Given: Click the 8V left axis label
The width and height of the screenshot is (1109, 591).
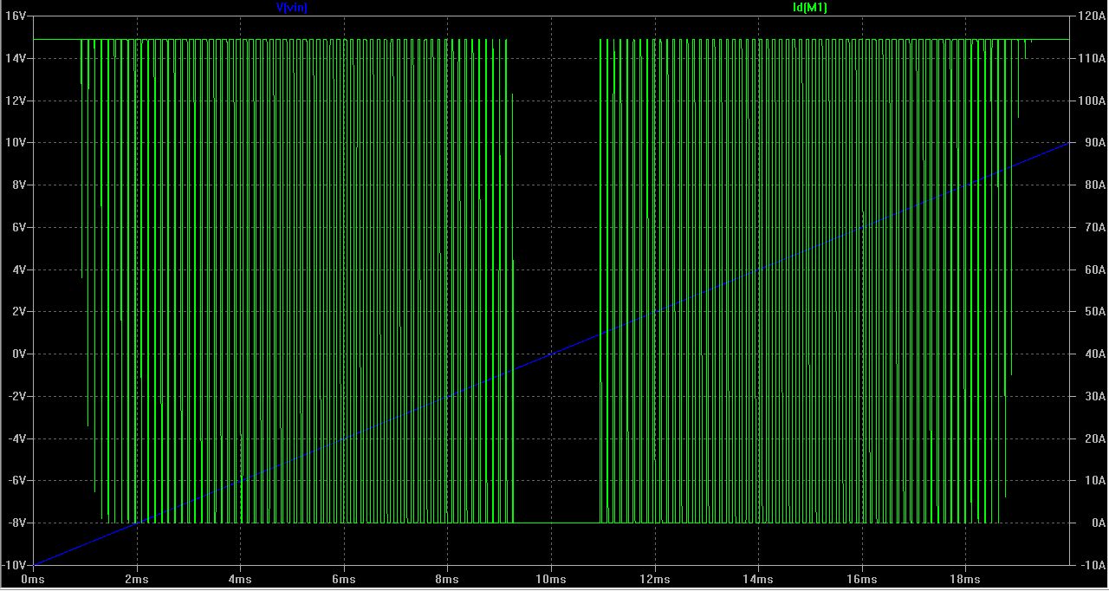Looking at the screenshot, I should coord(19,185).
